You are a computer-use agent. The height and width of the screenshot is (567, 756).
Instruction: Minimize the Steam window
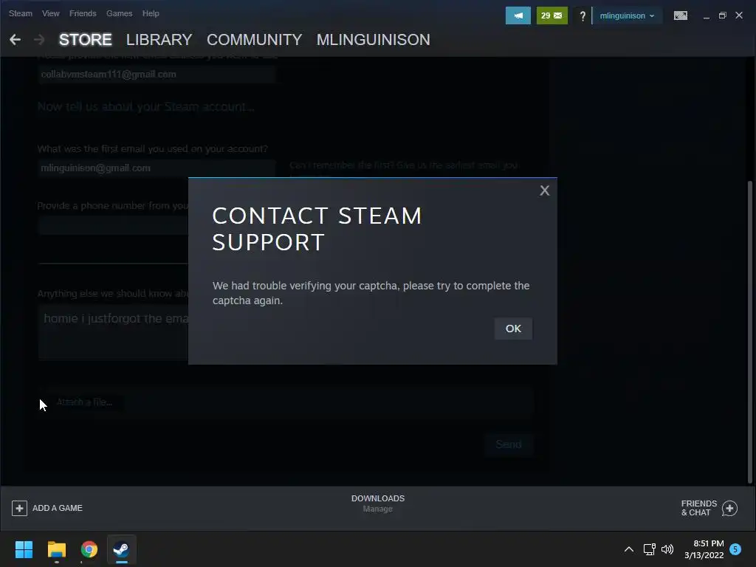[x=707, y=16]
